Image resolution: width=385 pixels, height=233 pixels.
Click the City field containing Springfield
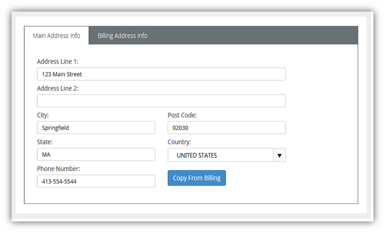[96, 128]
